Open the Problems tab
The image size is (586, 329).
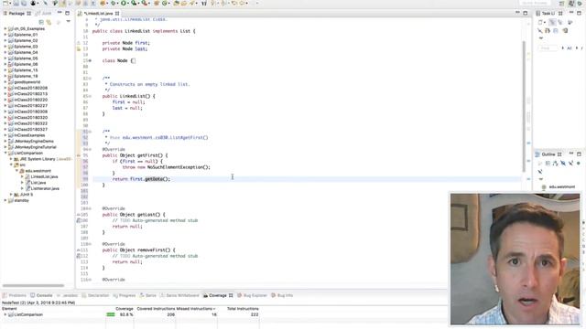point(15,295)
